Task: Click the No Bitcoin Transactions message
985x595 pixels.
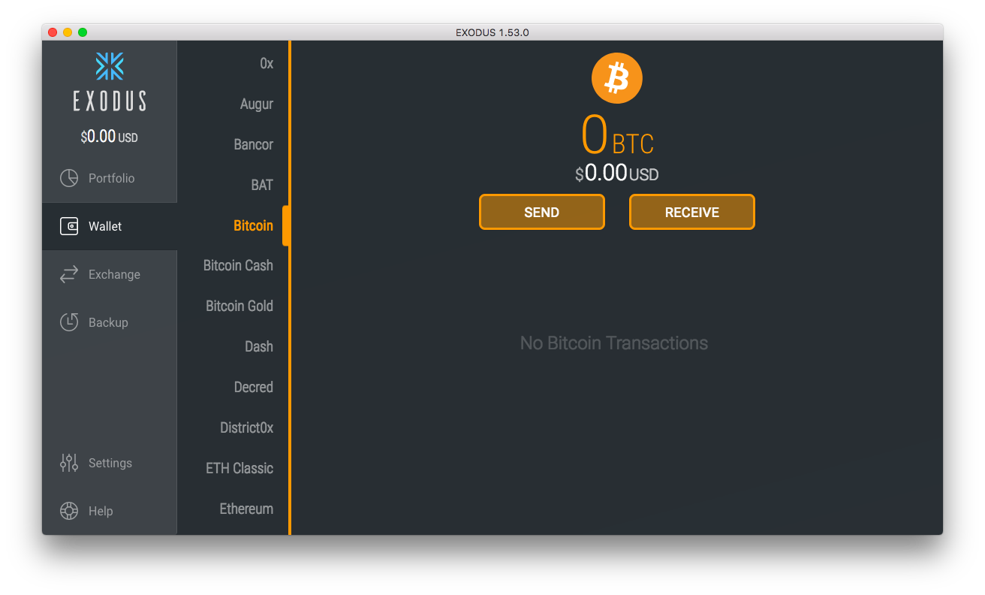Action: pos(614,343)
